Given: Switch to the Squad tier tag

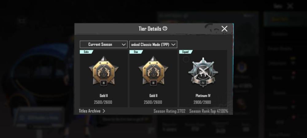Looking at the screenshot, I should click(186, 52).
